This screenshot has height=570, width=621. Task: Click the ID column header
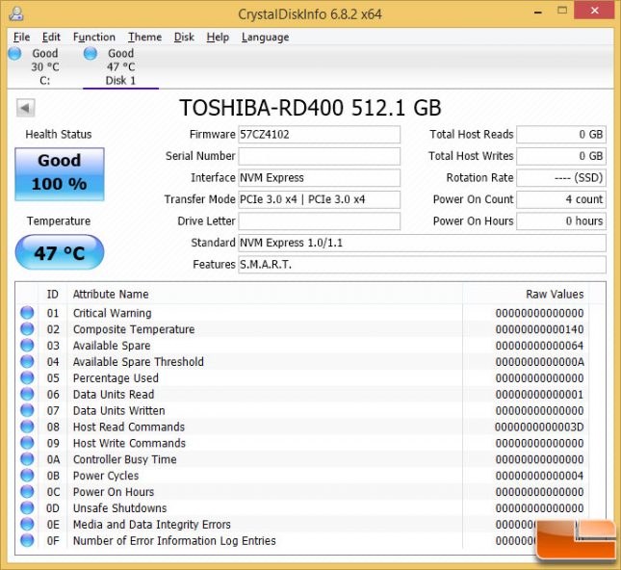click(53, 295)
